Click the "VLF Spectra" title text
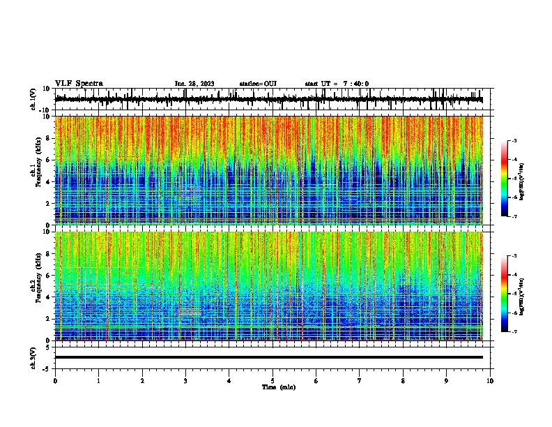The width and height of the screenshot is (552, 427). (x=79, y=84)
